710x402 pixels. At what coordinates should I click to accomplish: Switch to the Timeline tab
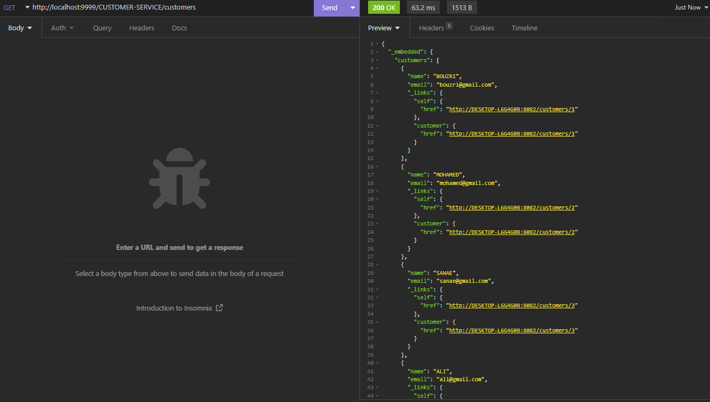(x=524, y=28)
